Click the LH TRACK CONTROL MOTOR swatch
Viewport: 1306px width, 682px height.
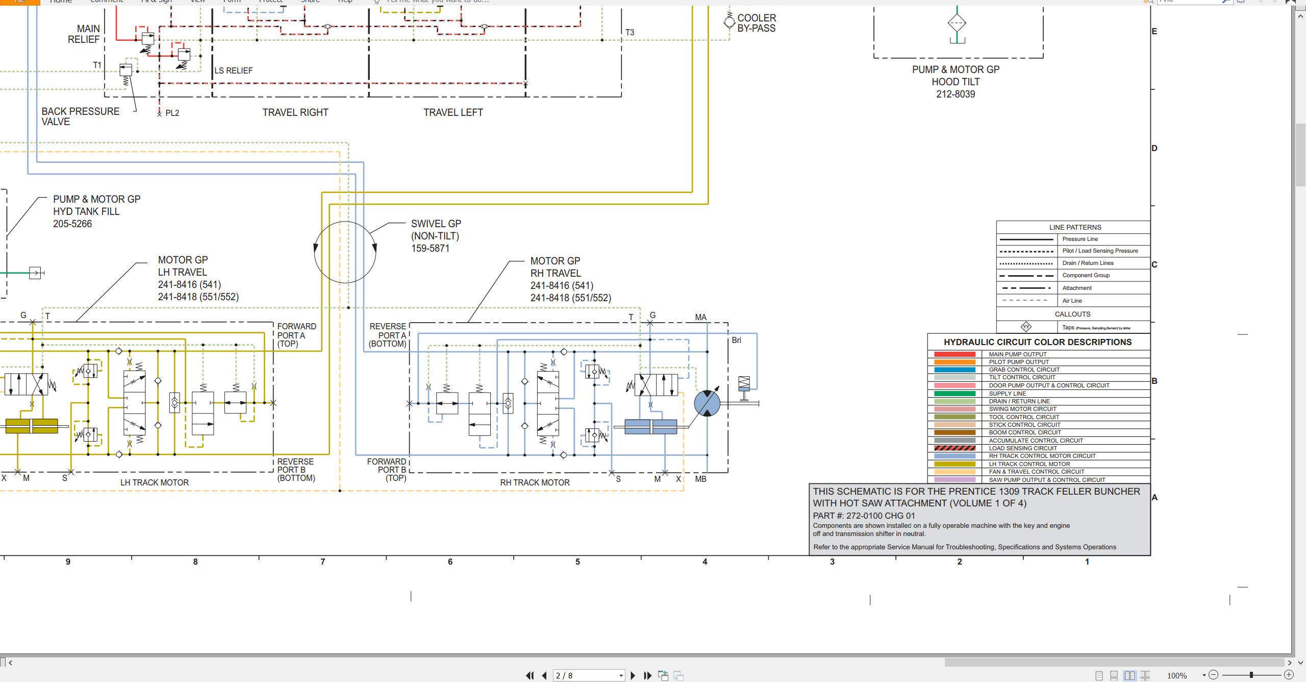click(x=955, y=464)
